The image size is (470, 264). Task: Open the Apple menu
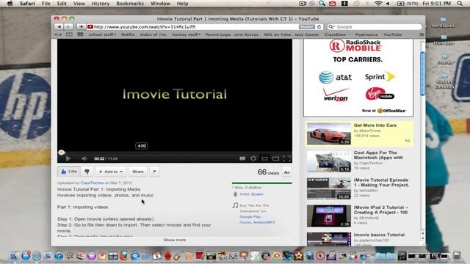point(10,4)
